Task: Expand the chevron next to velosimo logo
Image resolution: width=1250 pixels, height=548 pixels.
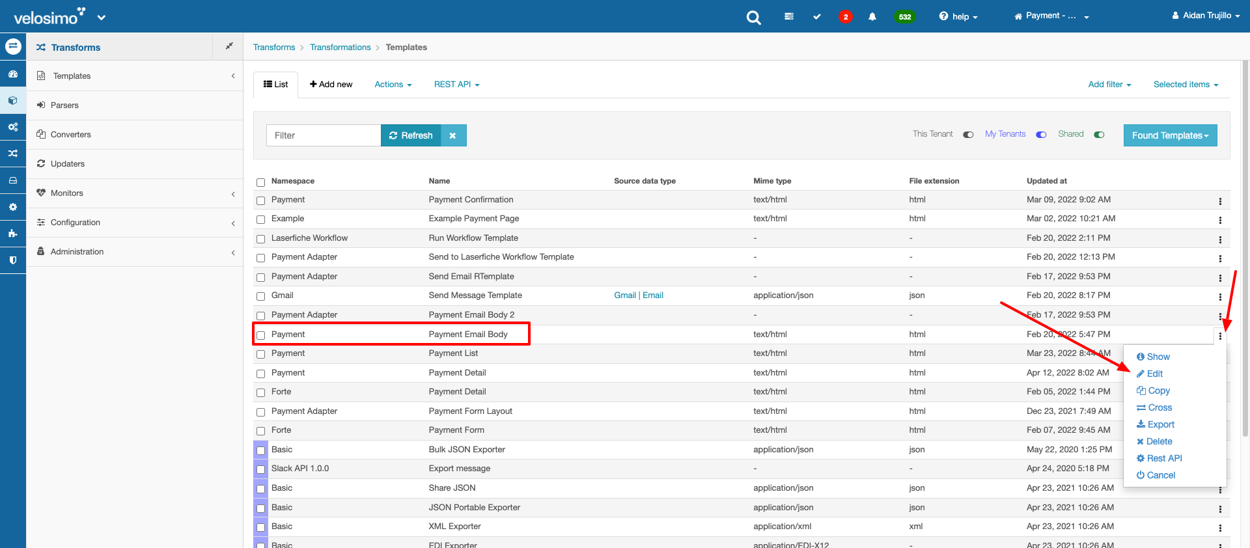Action: tap(102, 18)
